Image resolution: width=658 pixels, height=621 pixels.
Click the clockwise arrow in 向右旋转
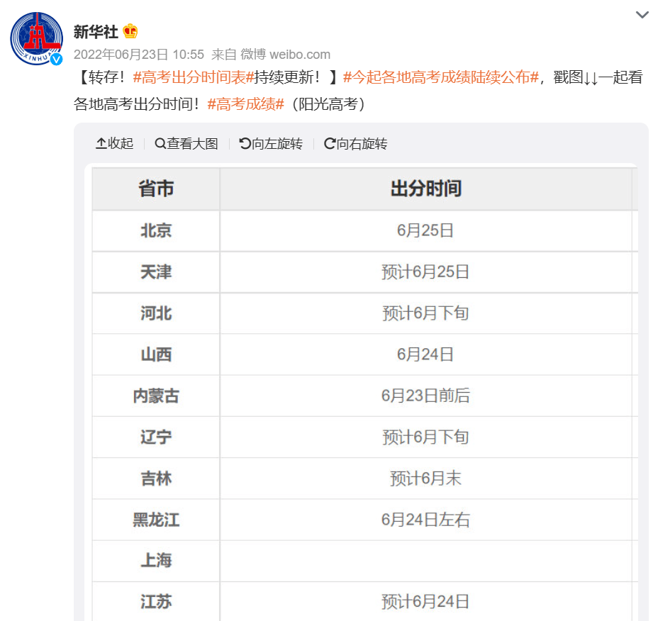[x=330, y=143]
